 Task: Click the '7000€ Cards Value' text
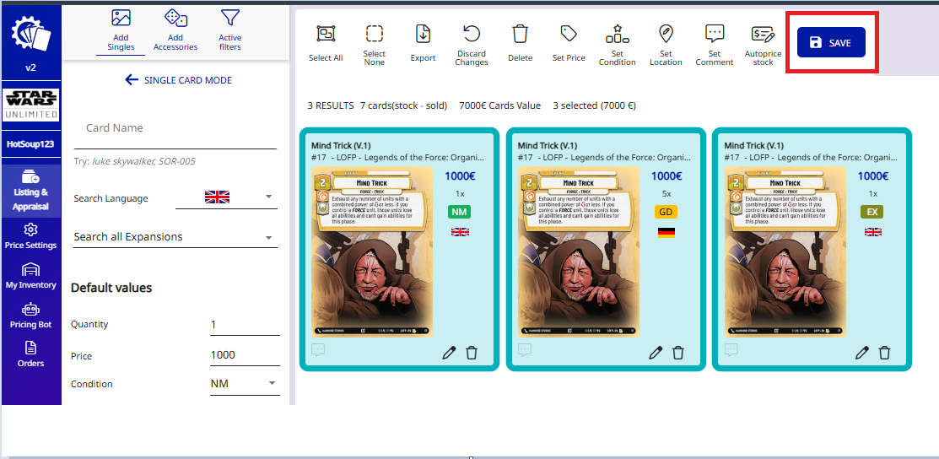coord(500,105)
